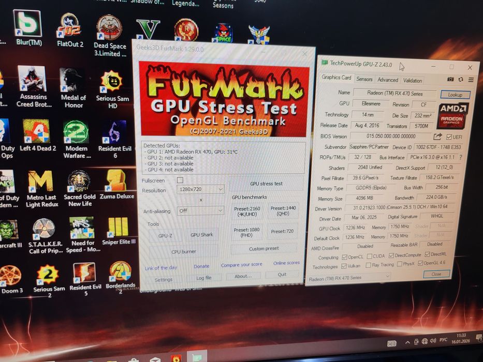Switch to the Sensors tab
483x362 pixels.
pos(364,80)
